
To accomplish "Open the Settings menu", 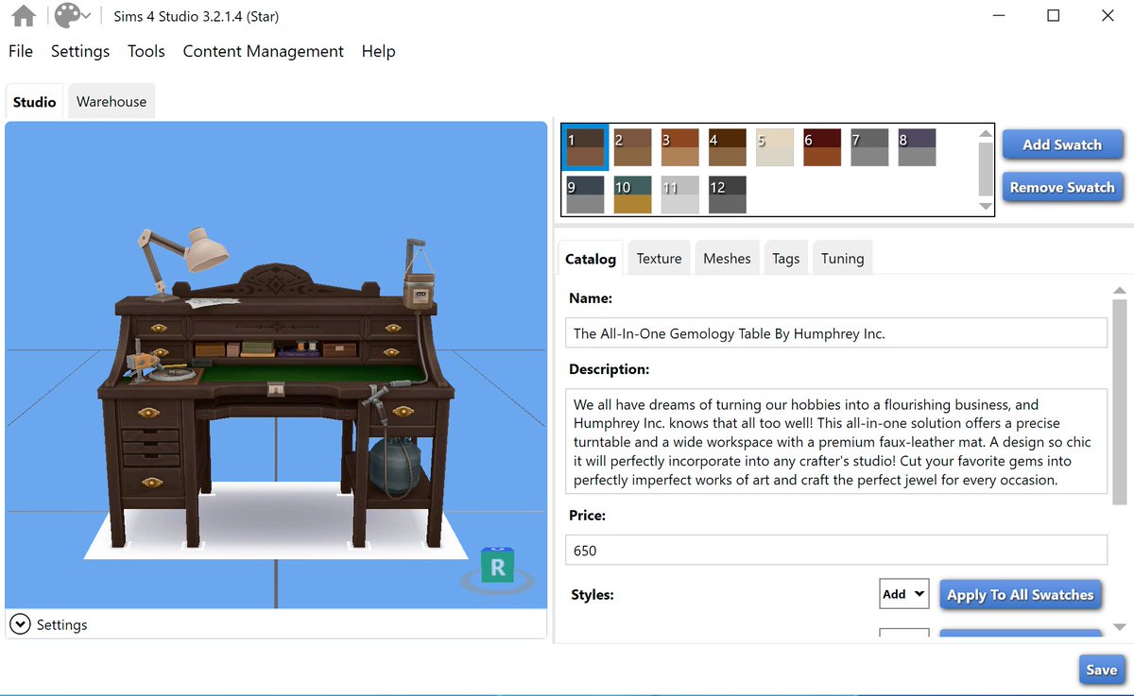I will (x=80, y=51).
